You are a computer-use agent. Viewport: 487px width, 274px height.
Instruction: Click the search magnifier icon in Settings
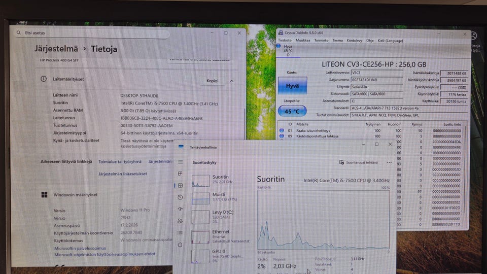(x=19, y=32)
